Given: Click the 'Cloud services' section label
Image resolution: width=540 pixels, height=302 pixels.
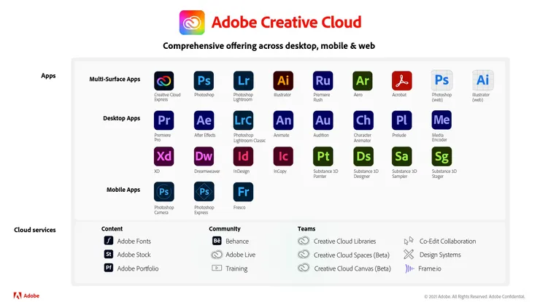Looking at the screenshot, I should point(35,230).
